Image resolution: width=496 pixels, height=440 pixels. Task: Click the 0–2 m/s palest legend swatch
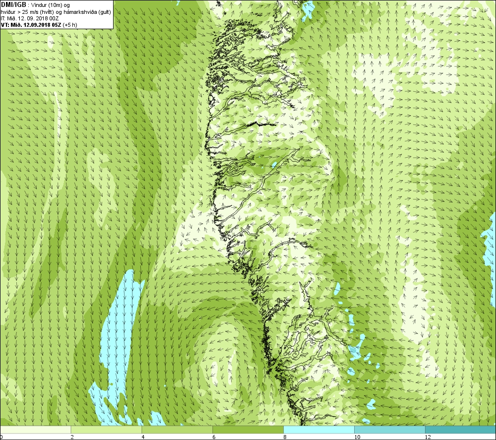(x=35, y=430)
